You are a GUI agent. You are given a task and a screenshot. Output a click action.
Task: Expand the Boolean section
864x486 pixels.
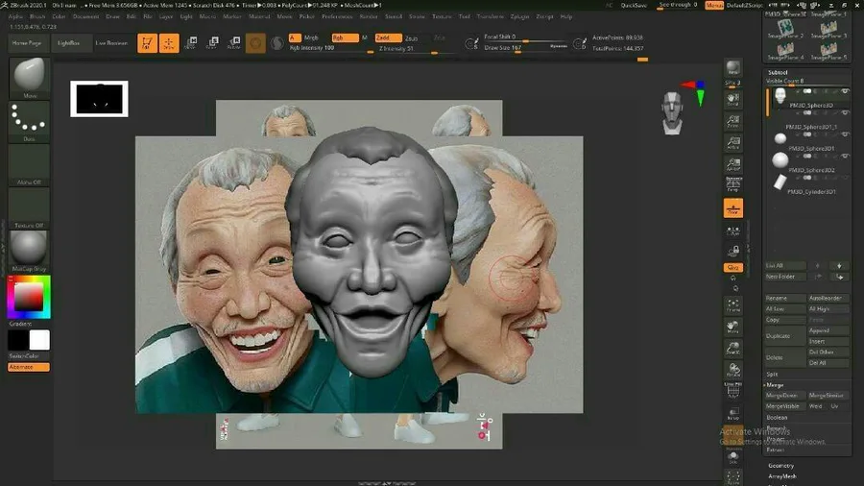coord(777,417)
